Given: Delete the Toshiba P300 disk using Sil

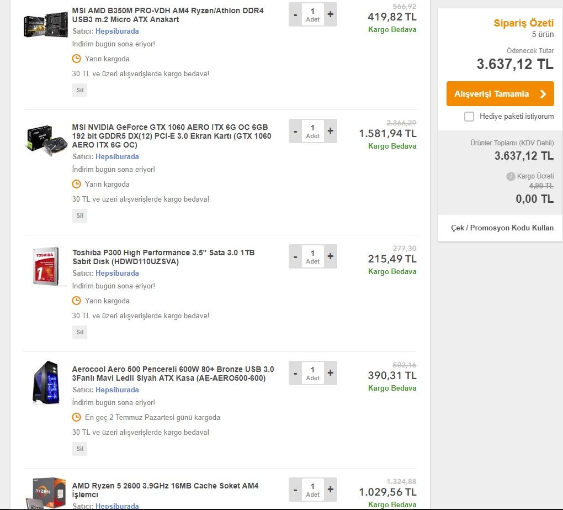Looking at the screenshot, I should (79, 332).
